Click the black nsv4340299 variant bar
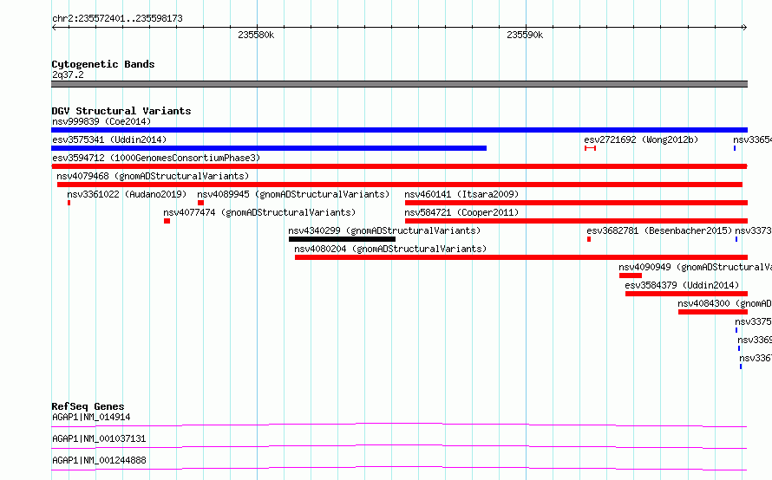772x480 pixels. (342, 239)
